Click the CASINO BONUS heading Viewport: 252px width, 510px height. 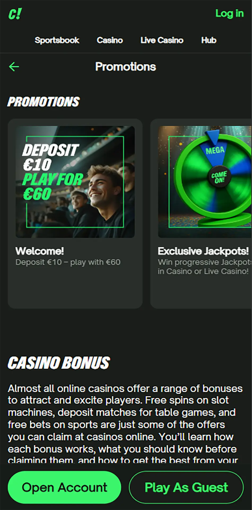click(59, 363)
